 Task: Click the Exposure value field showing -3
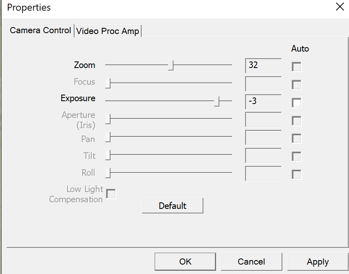tap(263, 102)
